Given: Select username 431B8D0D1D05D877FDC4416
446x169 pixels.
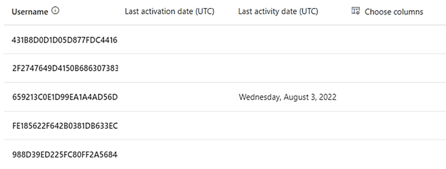Looking at the screenshot, I should click(65, 39).
